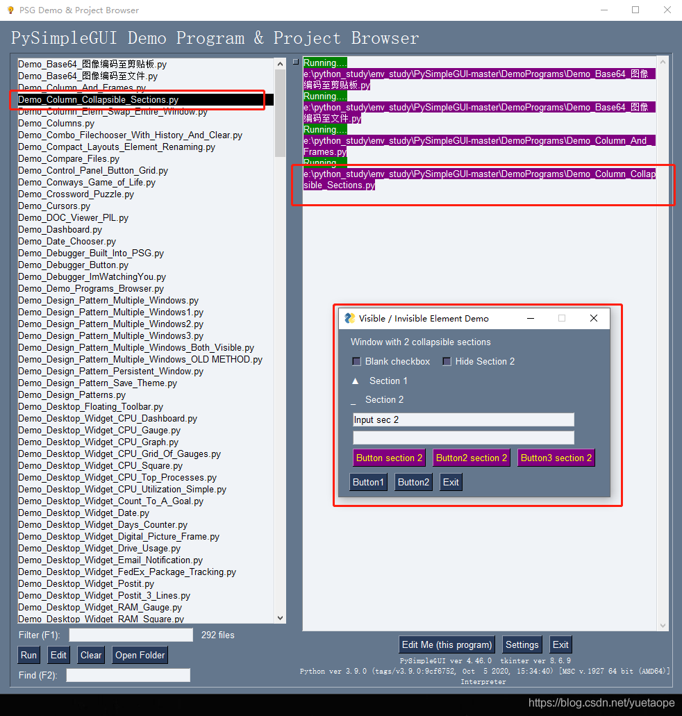Click the file list scroll-down arrow
Screen dimensions: 682x716
coord(281,618)
